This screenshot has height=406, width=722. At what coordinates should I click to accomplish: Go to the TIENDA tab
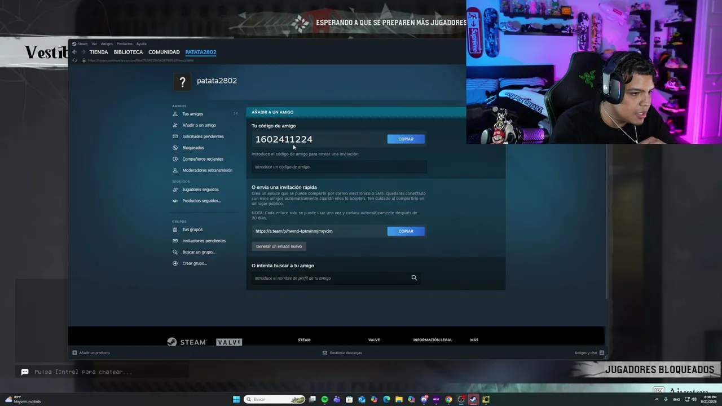(x=99, y=52)
